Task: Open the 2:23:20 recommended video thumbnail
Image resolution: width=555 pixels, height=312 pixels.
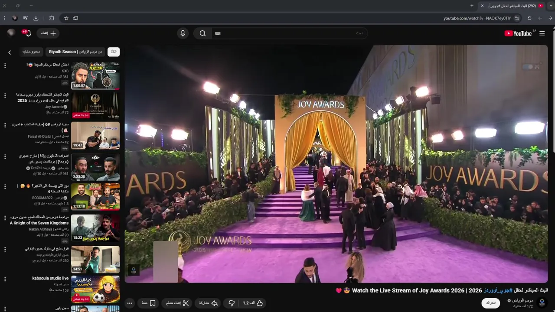Action: (95, 167)
